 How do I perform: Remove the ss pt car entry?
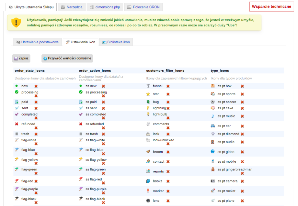coord(242,126)
